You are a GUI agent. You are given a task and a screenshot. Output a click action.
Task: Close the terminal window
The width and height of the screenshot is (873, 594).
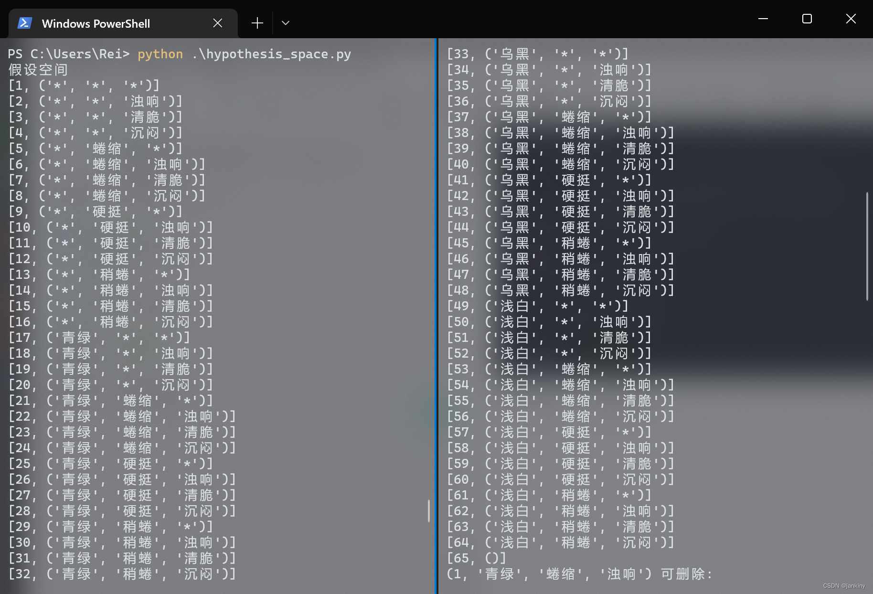[x=851, y=19]
